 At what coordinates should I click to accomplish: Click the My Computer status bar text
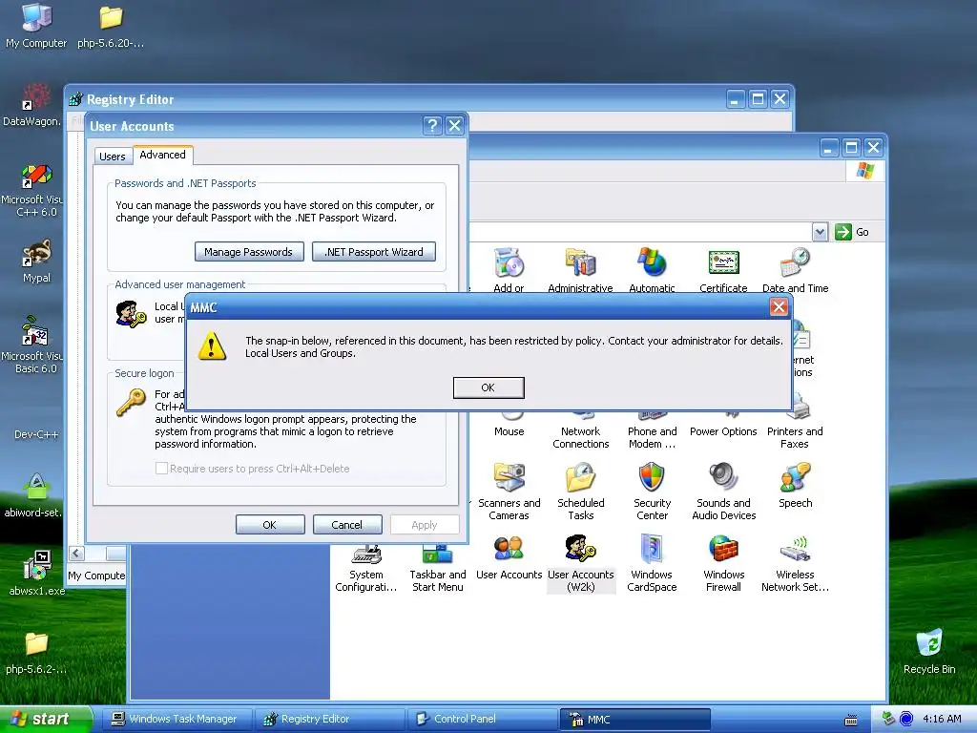pos(96,576)
